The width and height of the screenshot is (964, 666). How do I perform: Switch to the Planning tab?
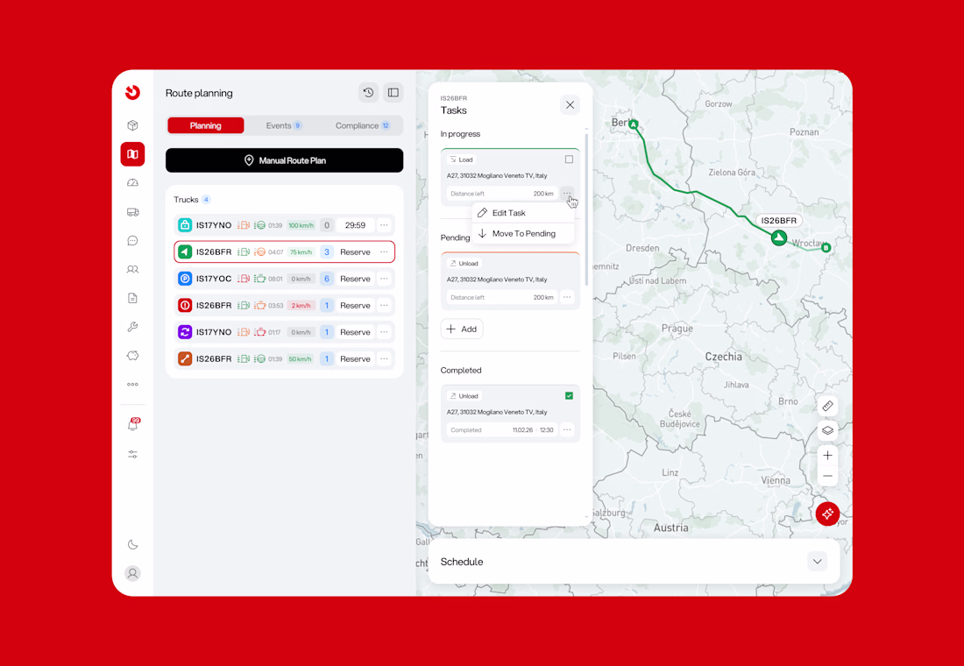(x=205, y=125)
